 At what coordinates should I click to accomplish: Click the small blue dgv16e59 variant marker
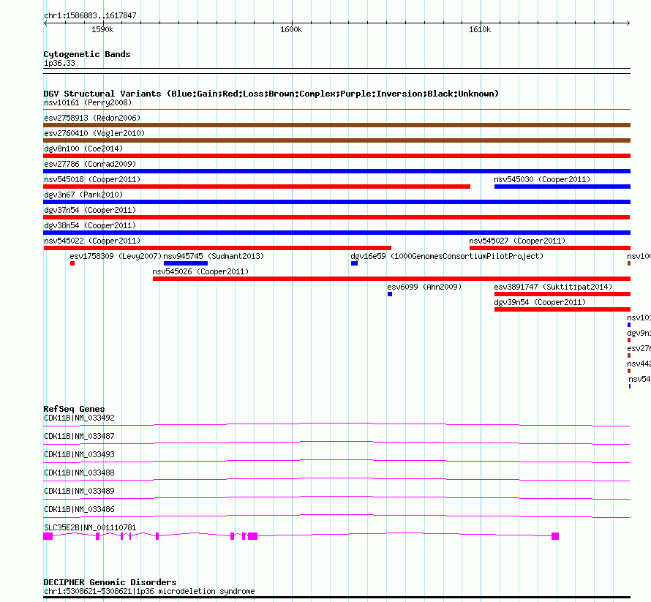354,263
